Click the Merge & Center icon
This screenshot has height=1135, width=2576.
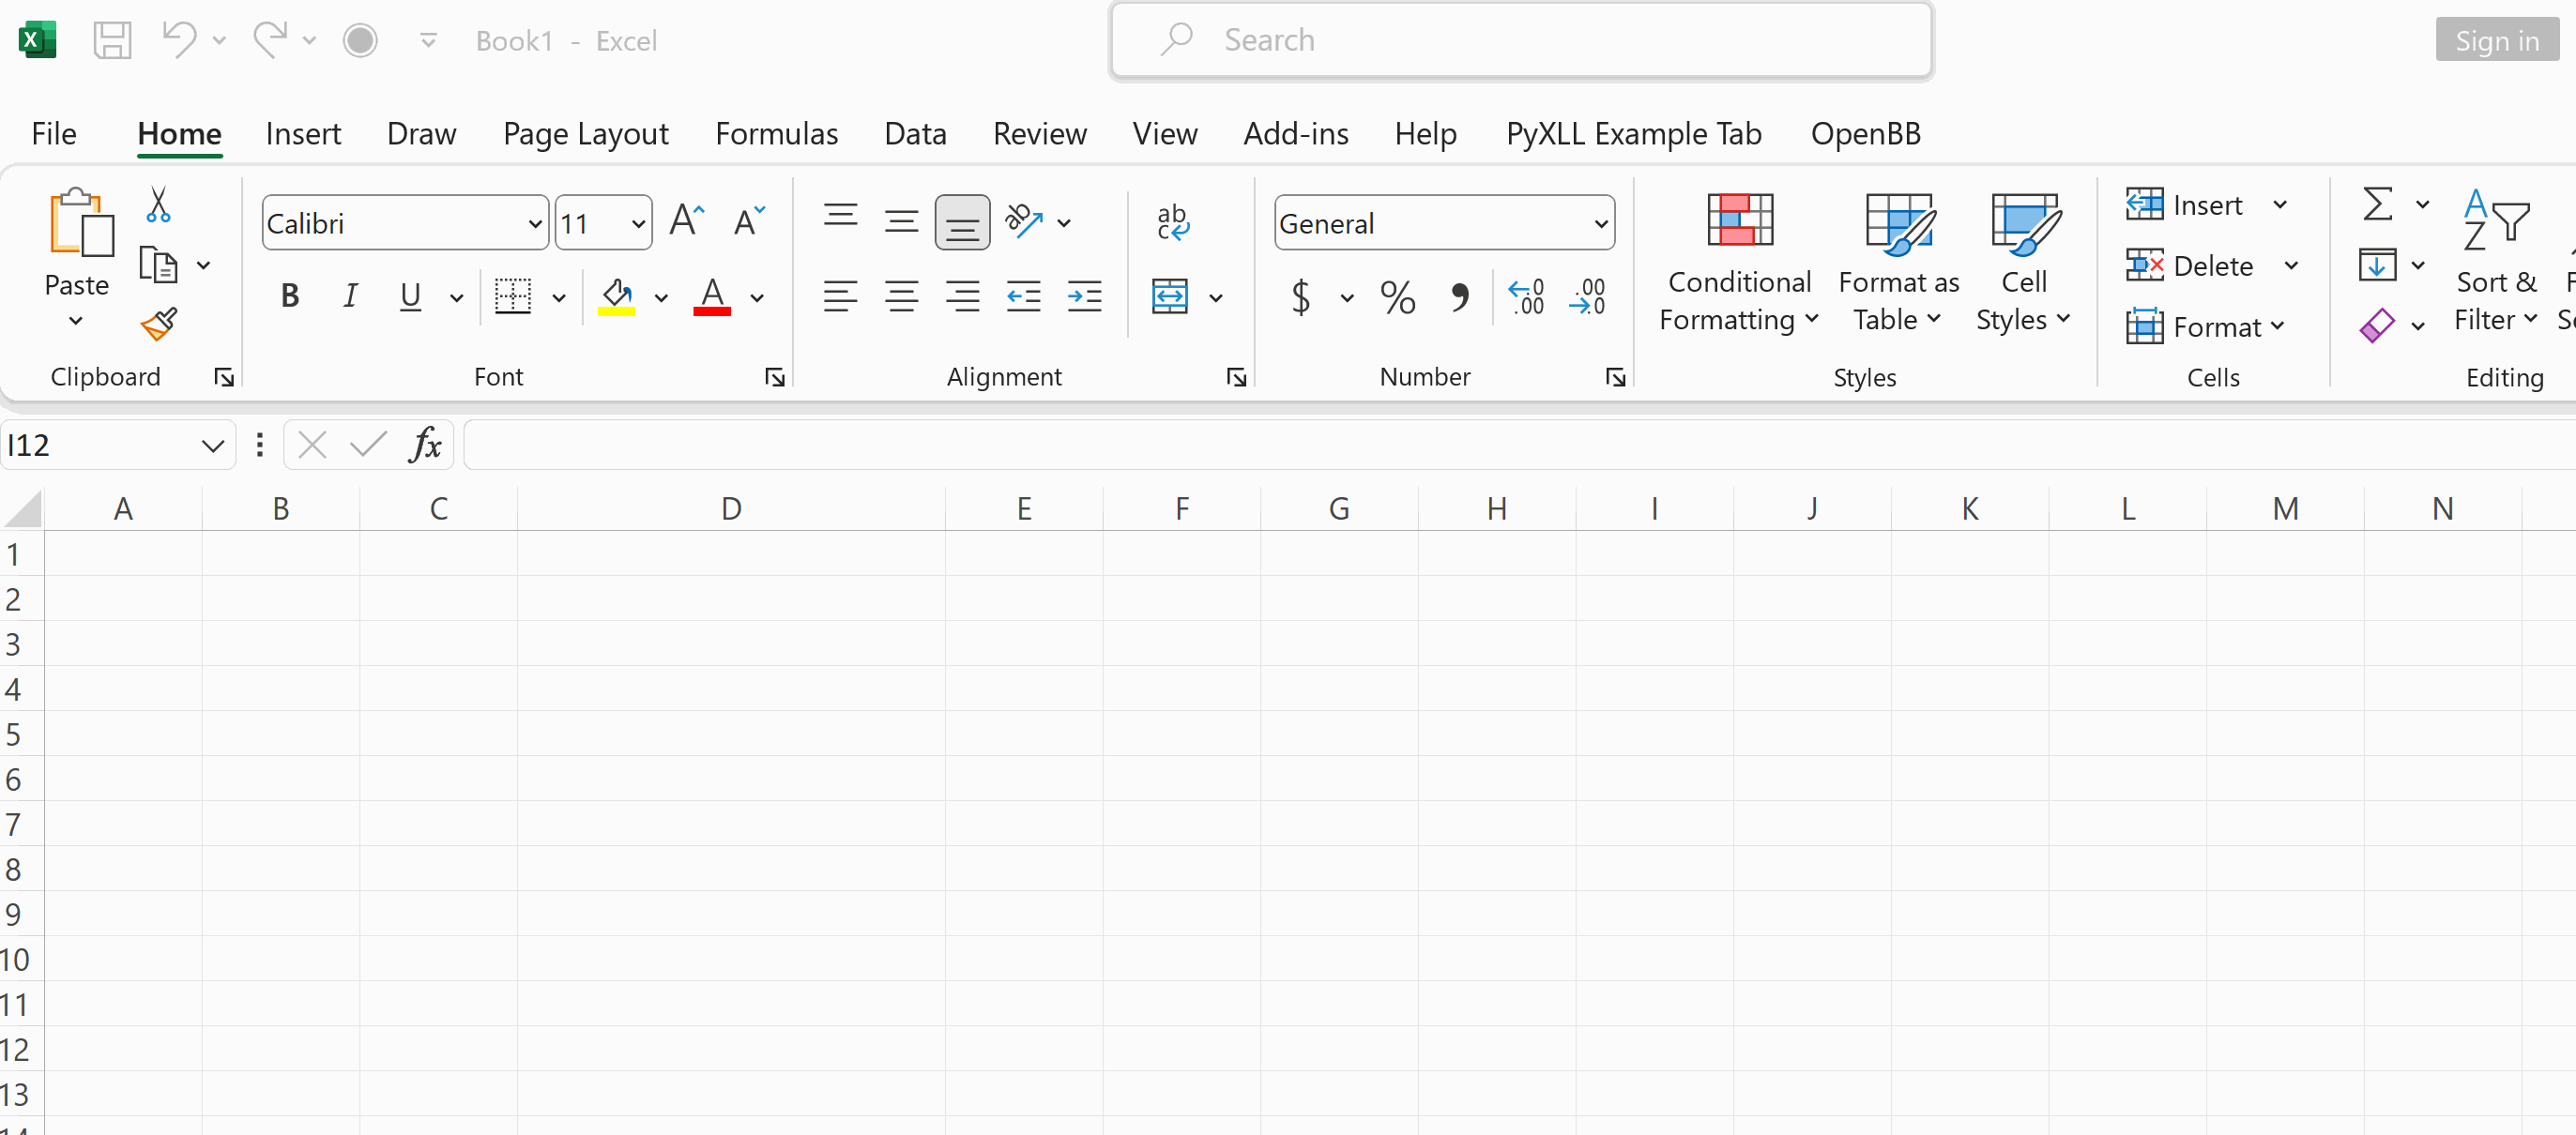(1169, 296)
